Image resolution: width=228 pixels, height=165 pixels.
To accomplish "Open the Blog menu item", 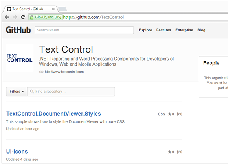I will [201, 30].
